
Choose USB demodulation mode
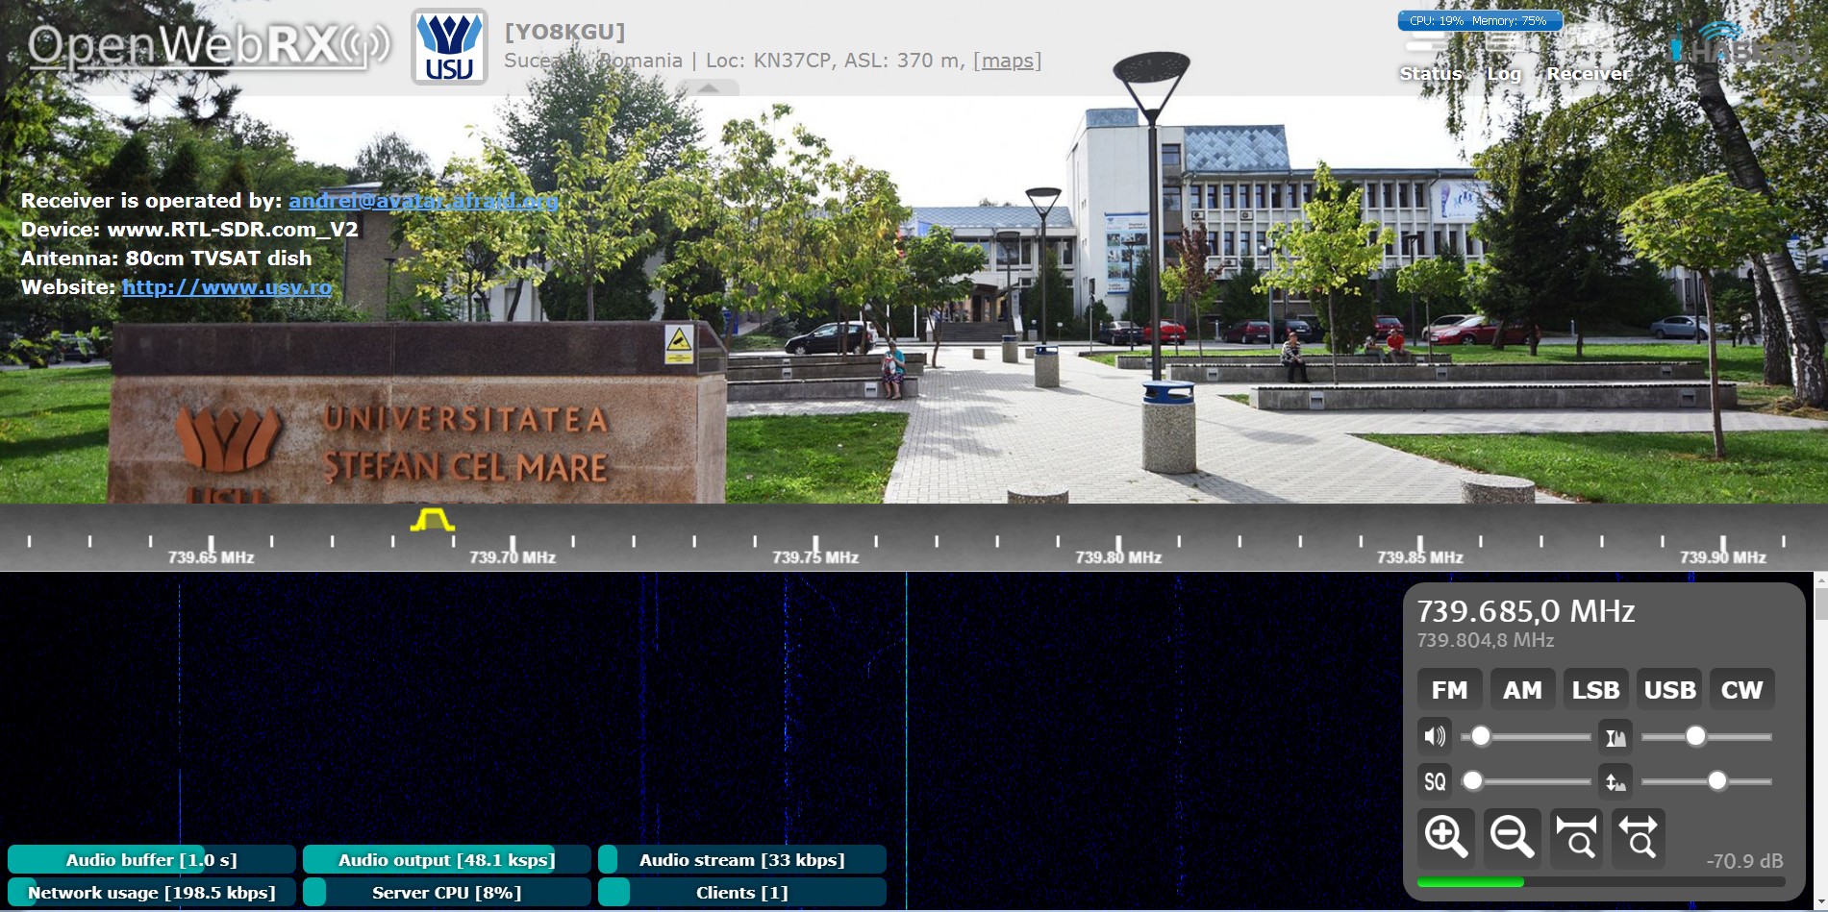pos(1669,690)
